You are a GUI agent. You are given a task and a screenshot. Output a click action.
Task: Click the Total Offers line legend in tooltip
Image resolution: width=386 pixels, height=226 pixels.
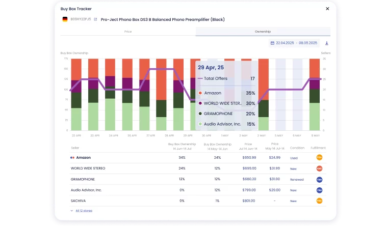213,78
